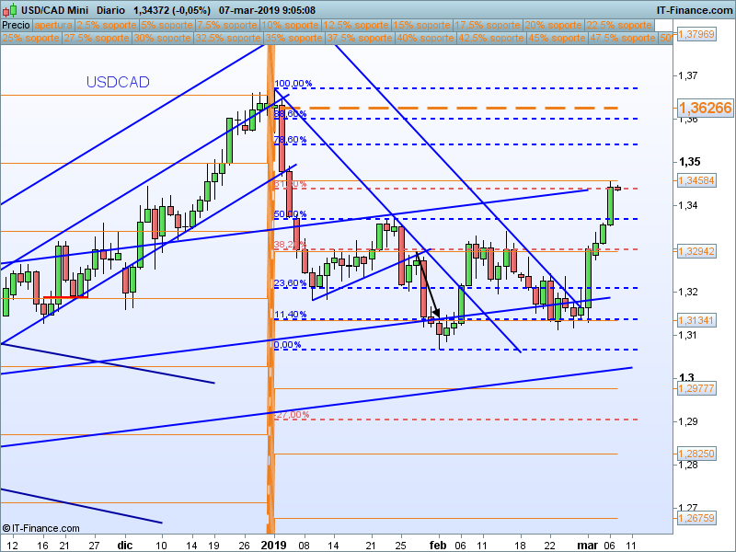Viewport: 736px width, 552px height.
Task: Select the apertura tab
Action: point(53,25)
